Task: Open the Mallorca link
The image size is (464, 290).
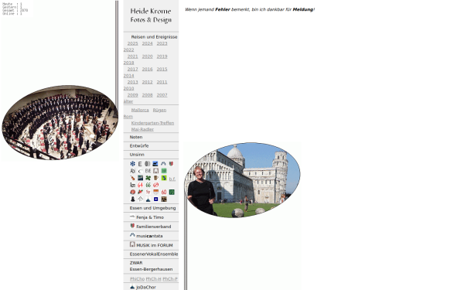Action: click(x=140, y=110)
